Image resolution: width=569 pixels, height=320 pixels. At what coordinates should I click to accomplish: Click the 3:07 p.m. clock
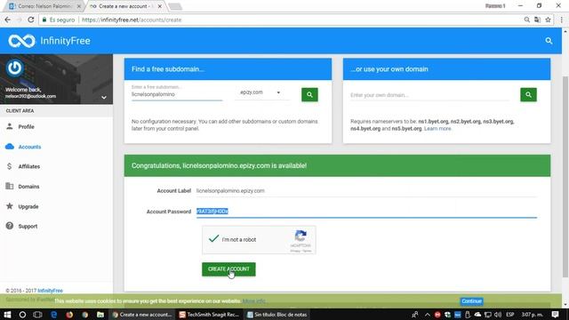pyautogui.click(x=532, y=315)
